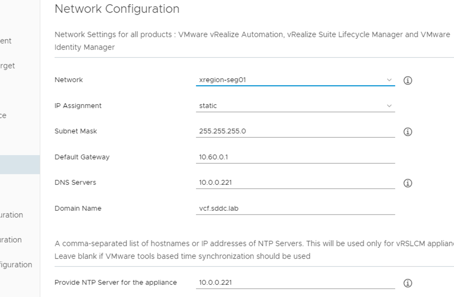Open the sidebar step ending in "ent"
This screenshot has width=454, height=297.
coord(6,41)
